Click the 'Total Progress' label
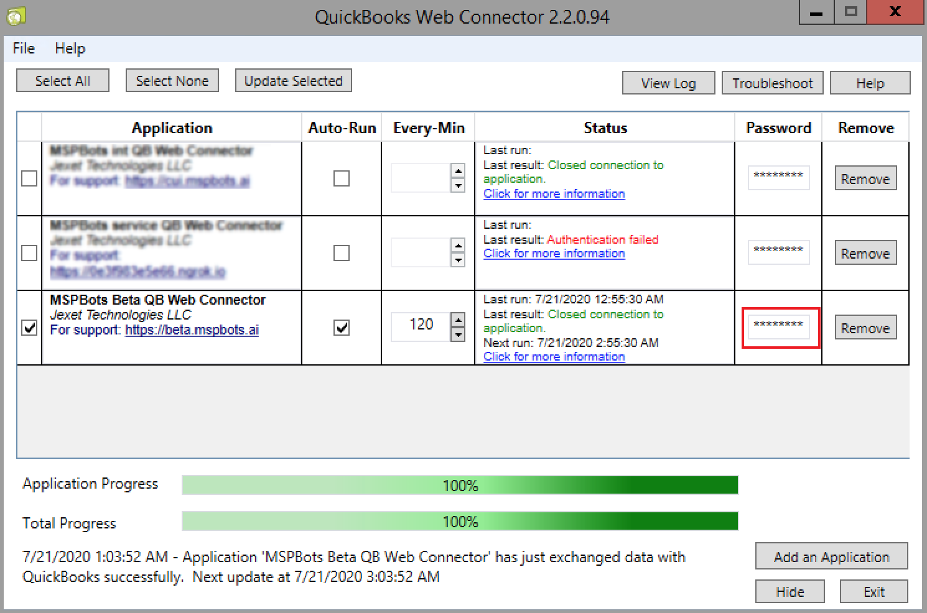927x613 pixels. [x=69, y=523]
